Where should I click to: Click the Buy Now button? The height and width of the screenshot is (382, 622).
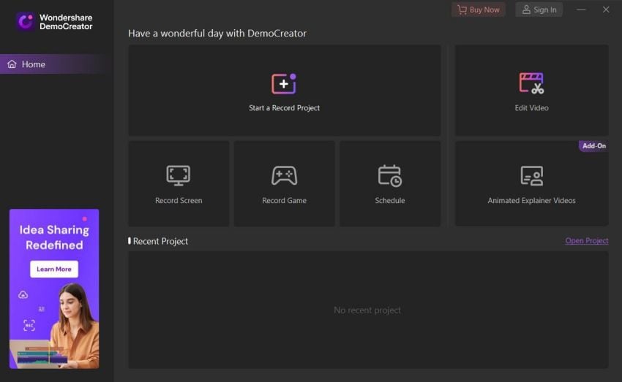[479, 9]
